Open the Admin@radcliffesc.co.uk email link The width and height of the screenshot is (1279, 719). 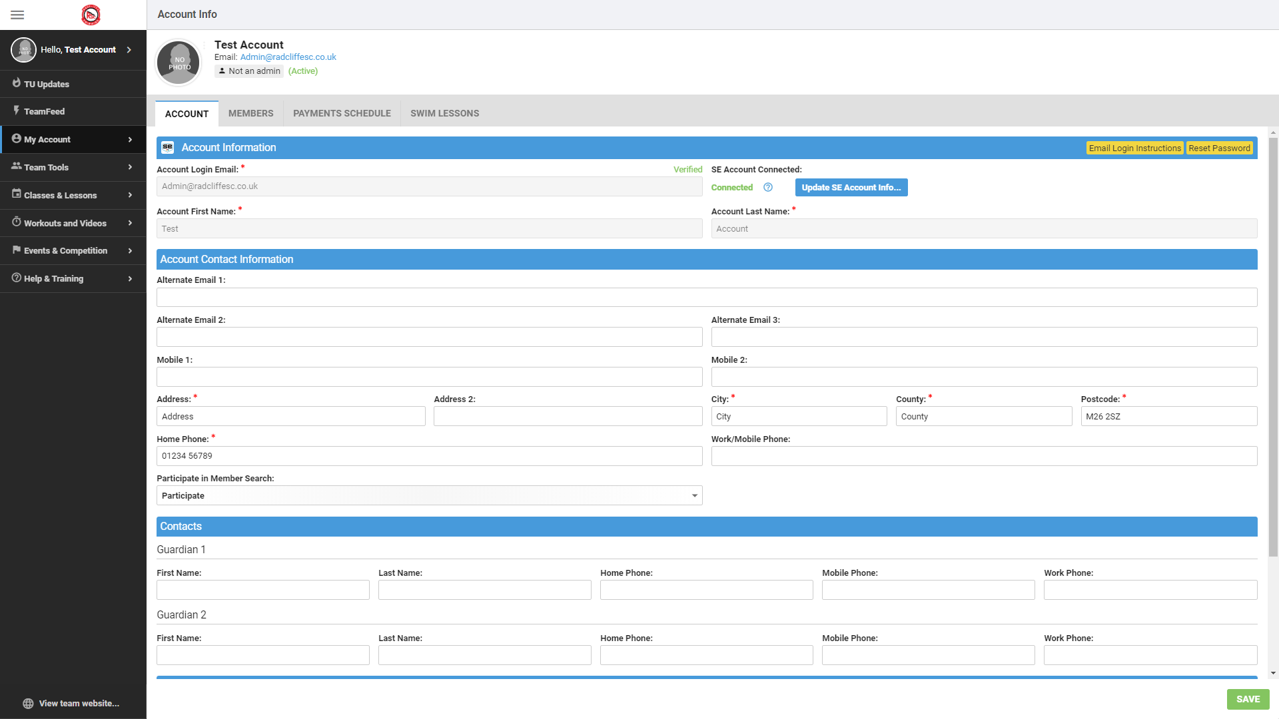pyautogui.click(x=288, y=57)
